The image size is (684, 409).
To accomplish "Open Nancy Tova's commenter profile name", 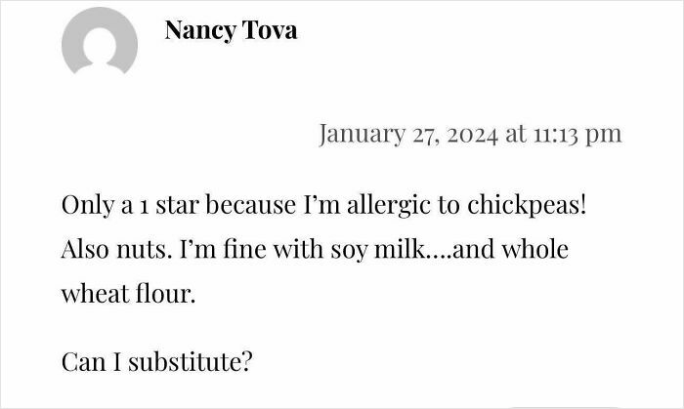I will 231,30.
